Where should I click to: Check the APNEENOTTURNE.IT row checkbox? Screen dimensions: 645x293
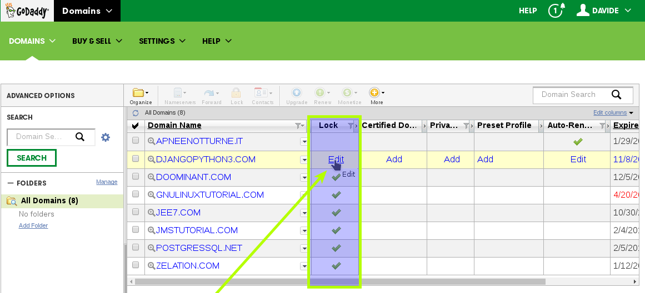(x=136, y=141)
